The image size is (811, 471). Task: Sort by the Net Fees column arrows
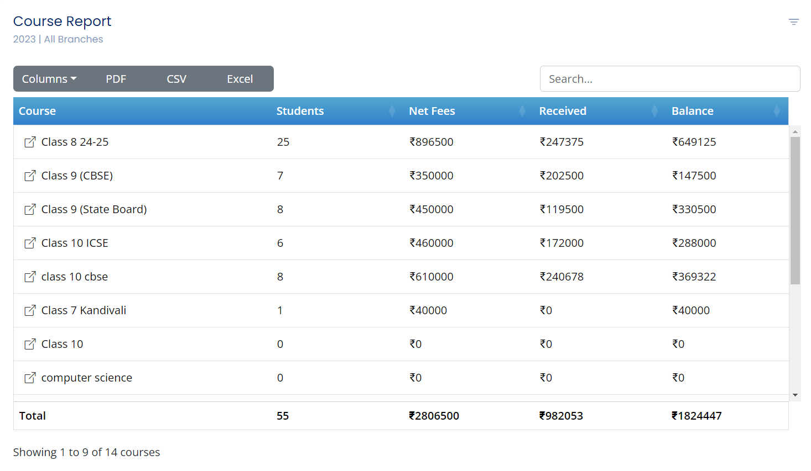(522, 111)
